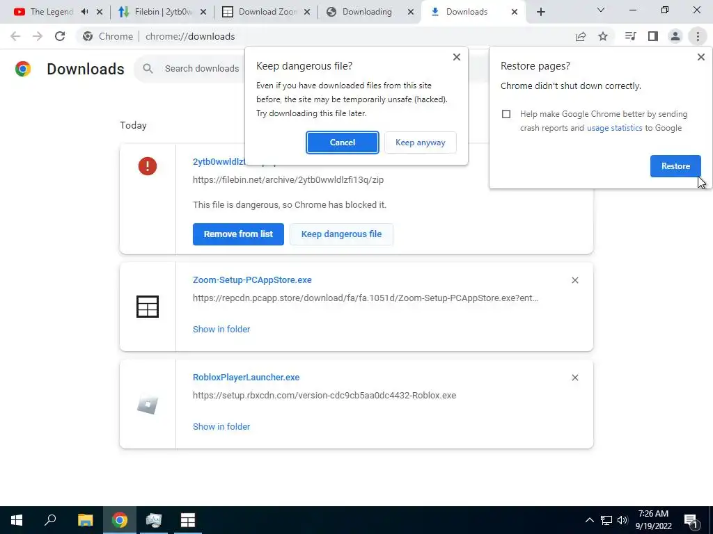Close the Filebin tab
Image resolution: width=713 pixels, height=534 pixels.
click(x=203, y=12)
